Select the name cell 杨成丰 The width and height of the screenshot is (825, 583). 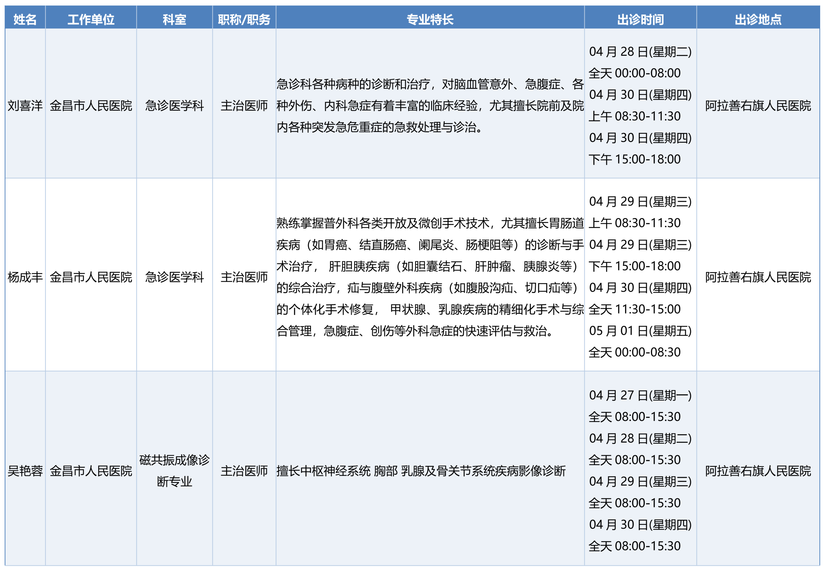click(x=25, y=277)
